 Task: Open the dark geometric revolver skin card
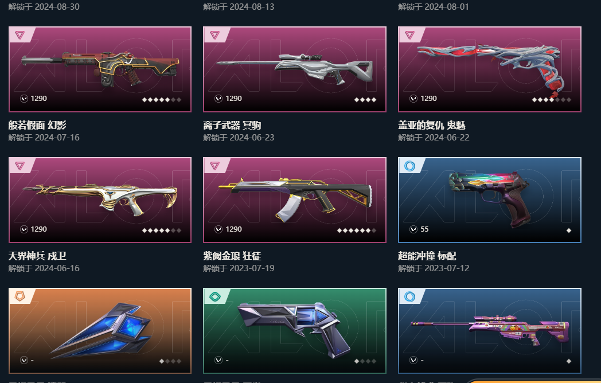294,331
